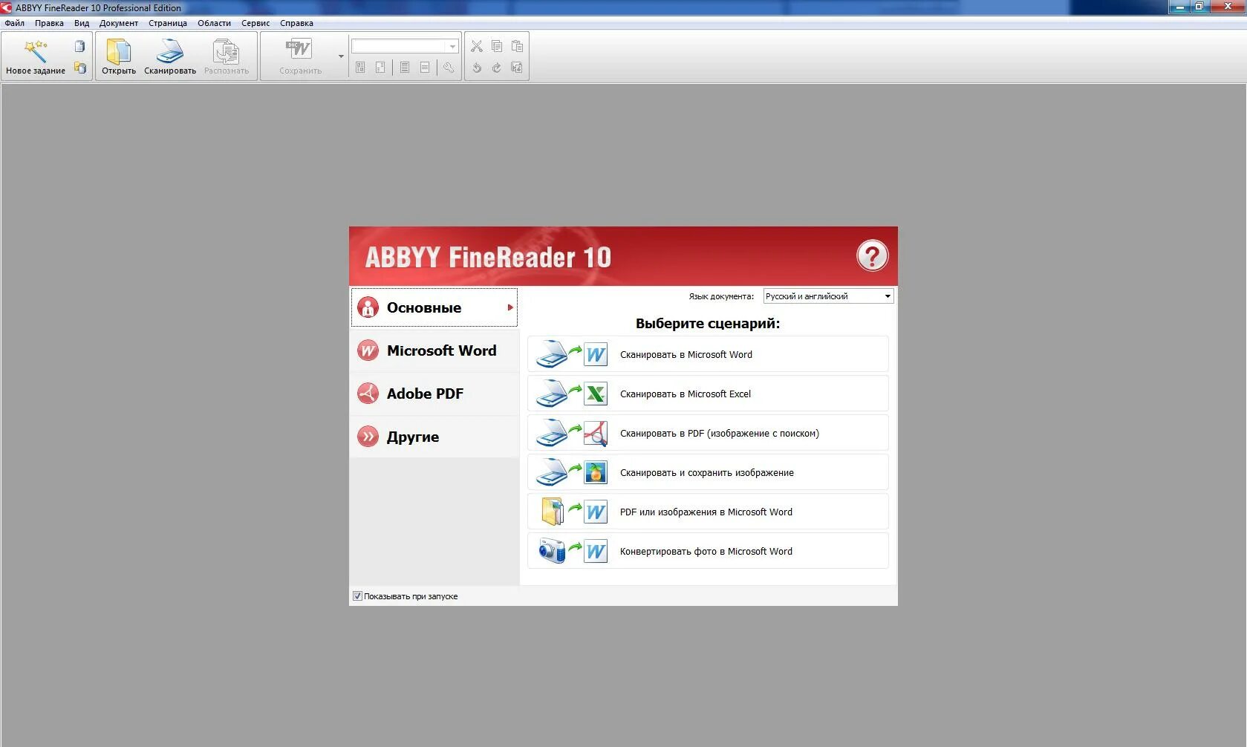Open the Файл menu
Screen dimensions: 1247x747
(14, 23)
